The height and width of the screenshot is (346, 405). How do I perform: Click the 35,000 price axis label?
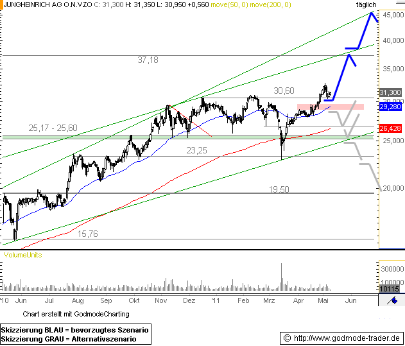[x=393, y=69]
